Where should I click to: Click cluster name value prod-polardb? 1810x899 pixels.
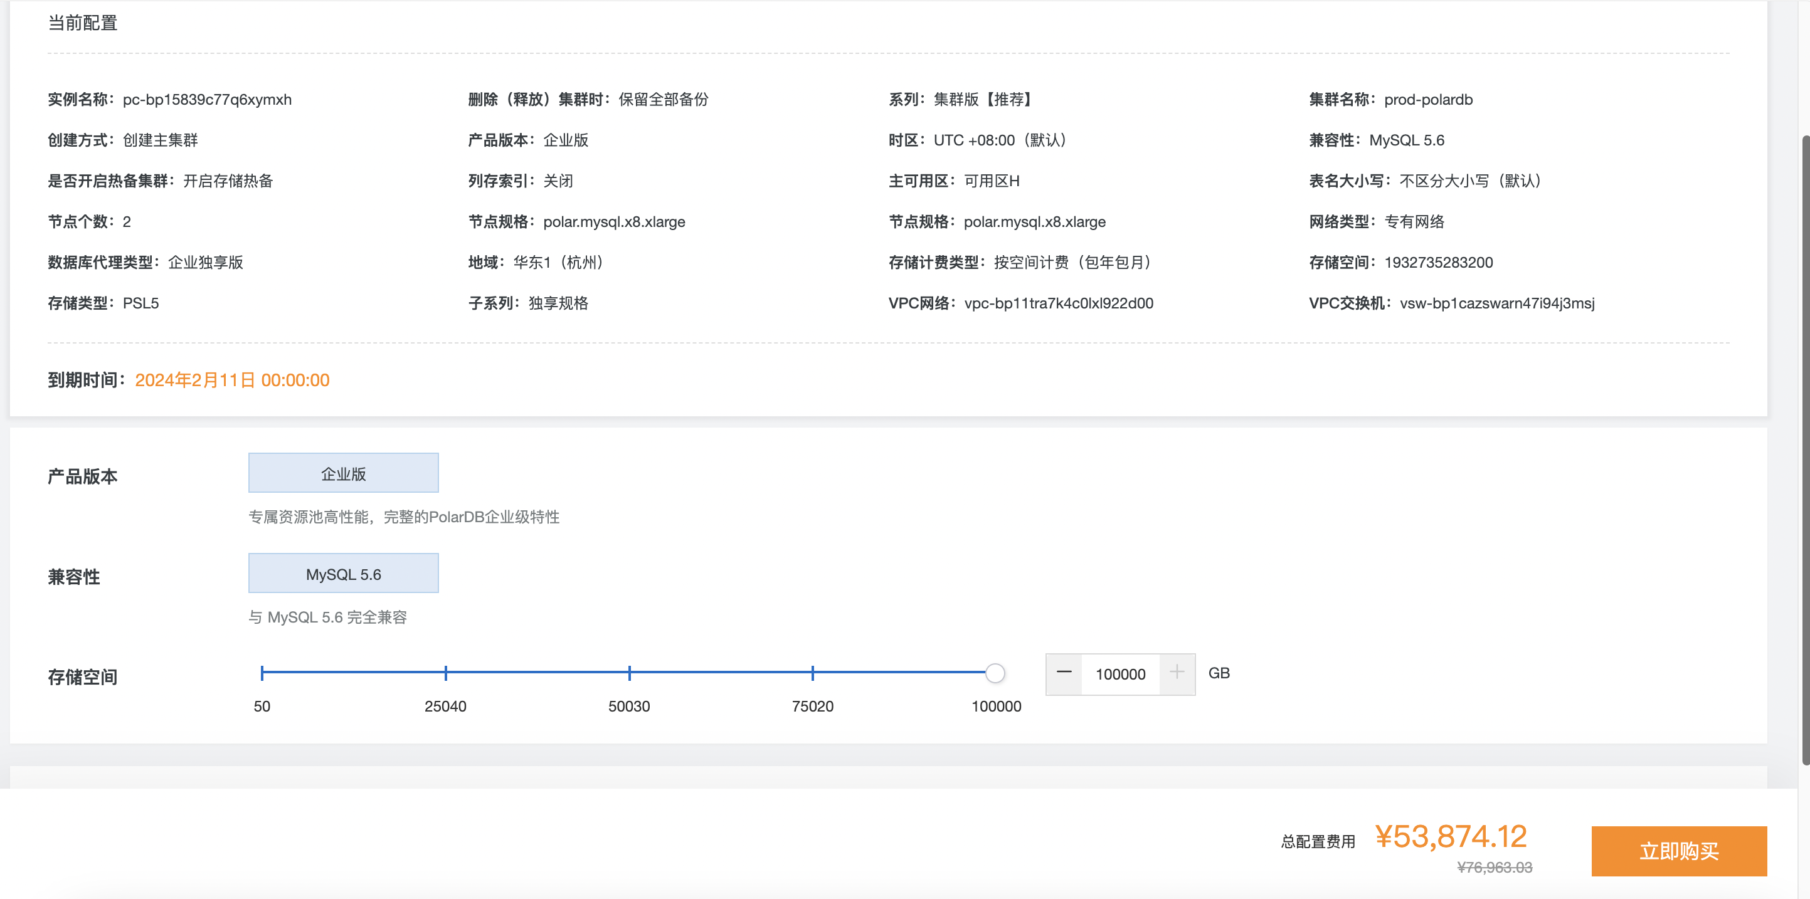coord(1429,100)
